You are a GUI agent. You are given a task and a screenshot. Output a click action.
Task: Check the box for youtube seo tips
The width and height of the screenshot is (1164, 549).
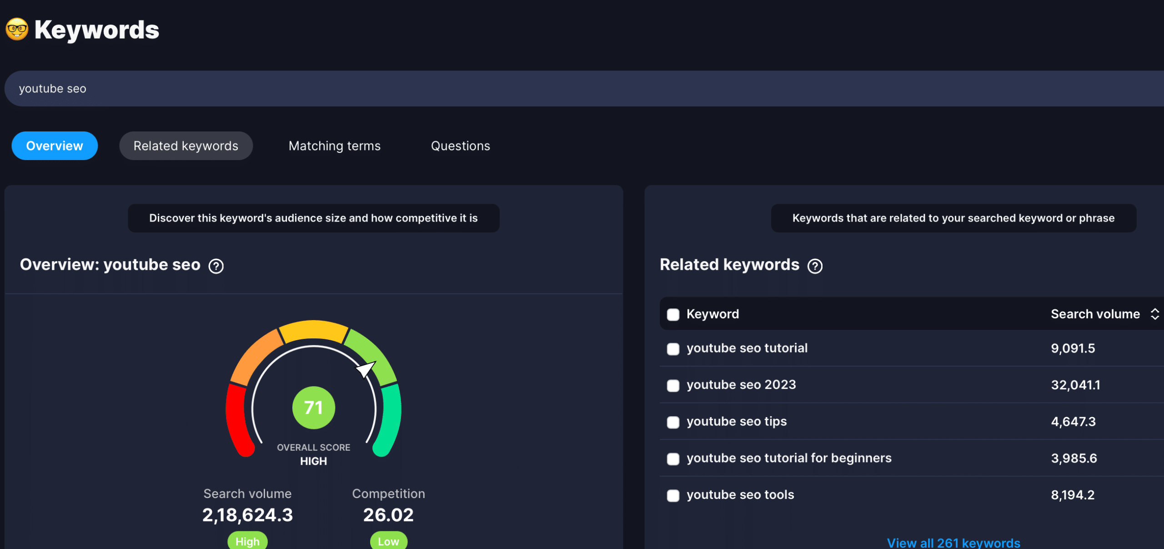673,422
